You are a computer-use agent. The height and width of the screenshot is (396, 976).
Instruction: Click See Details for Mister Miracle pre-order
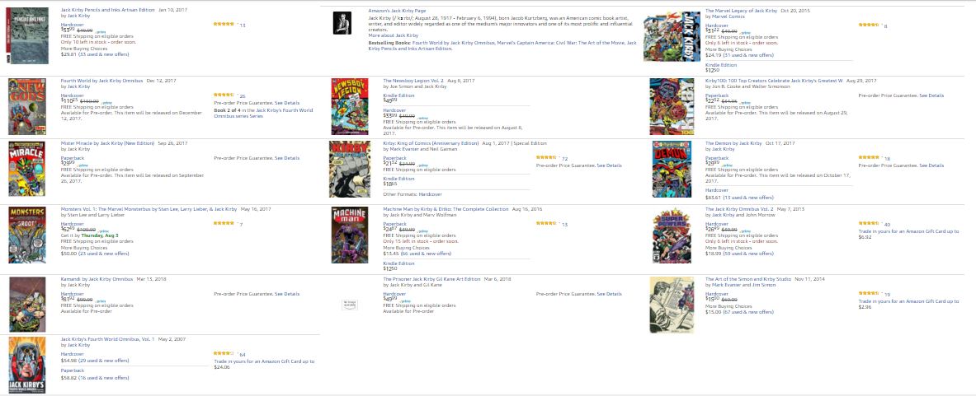pos(287,158)
